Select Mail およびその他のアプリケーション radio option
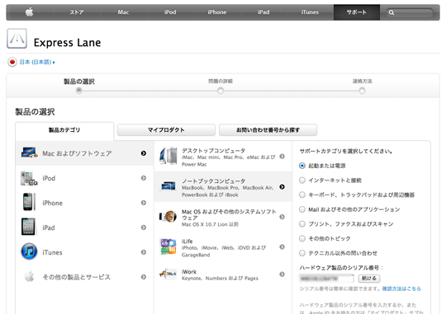The height and width of the screenshot is (314, 446). (302, 209)
